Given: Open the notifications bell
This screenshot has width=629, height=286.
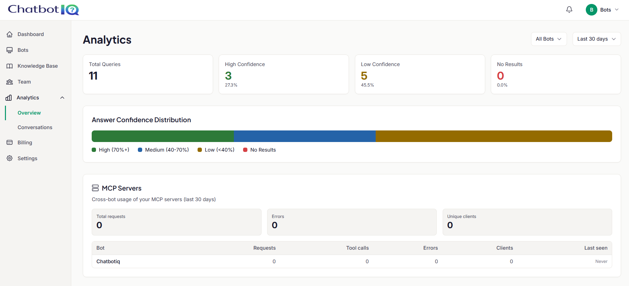Looking at the screenshot, I should [x=569, y=10].
